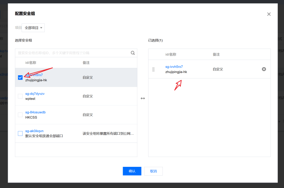Uncheck the zhujipingjia-hk security group

point(20,77)
